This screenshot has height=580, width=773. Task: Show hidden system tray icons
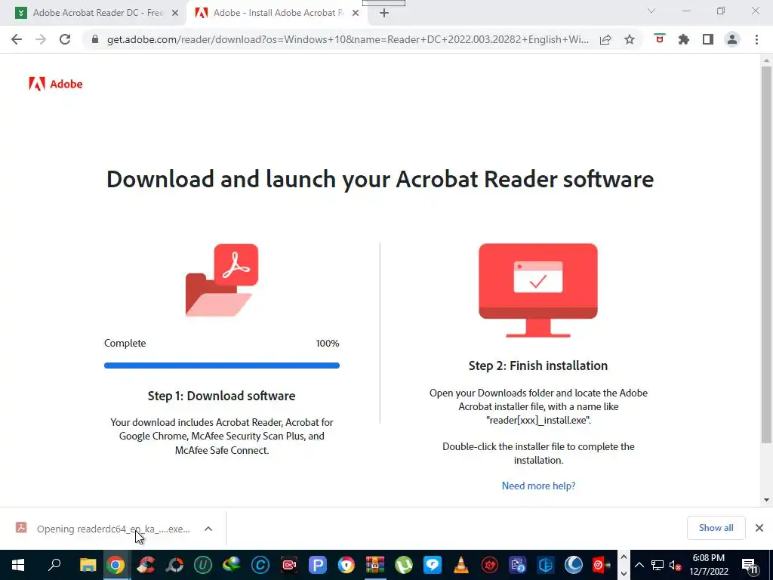coord(639,565)
